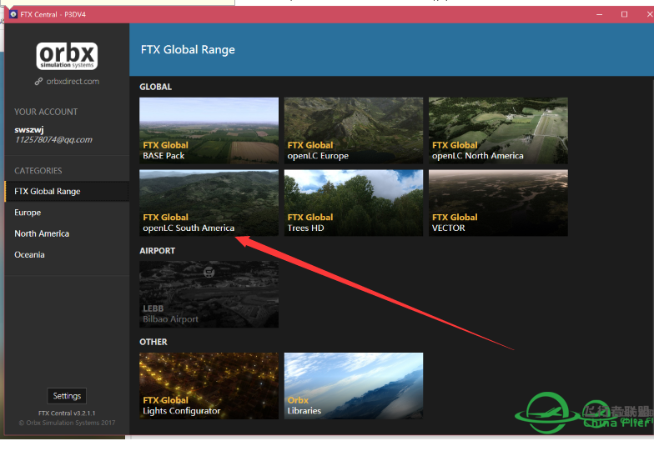The image size is (654, 451).
Task: Click the account email address
Action: [53, 140]
